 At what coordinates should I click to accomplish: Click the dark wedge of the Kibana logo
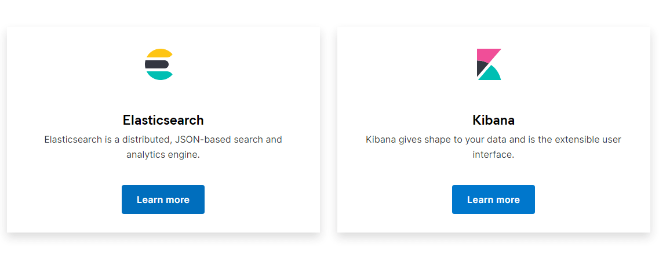481,68
